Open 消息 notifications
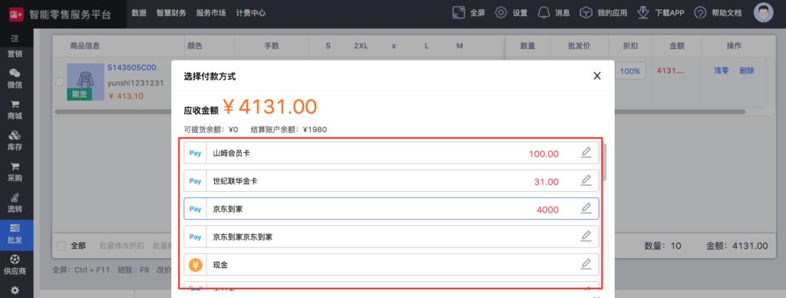This screenshot has width=786, height=298. [554, 13]
